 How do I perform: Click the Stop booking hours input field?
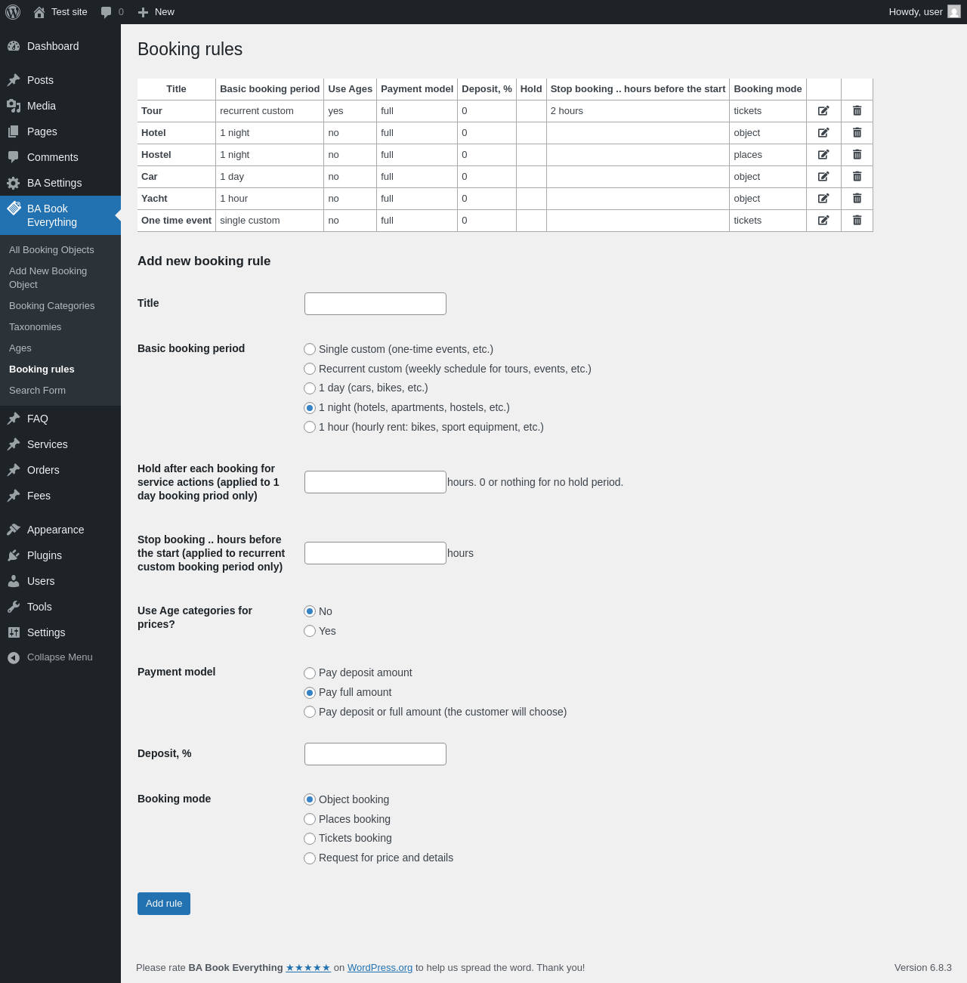click(375, 553)
